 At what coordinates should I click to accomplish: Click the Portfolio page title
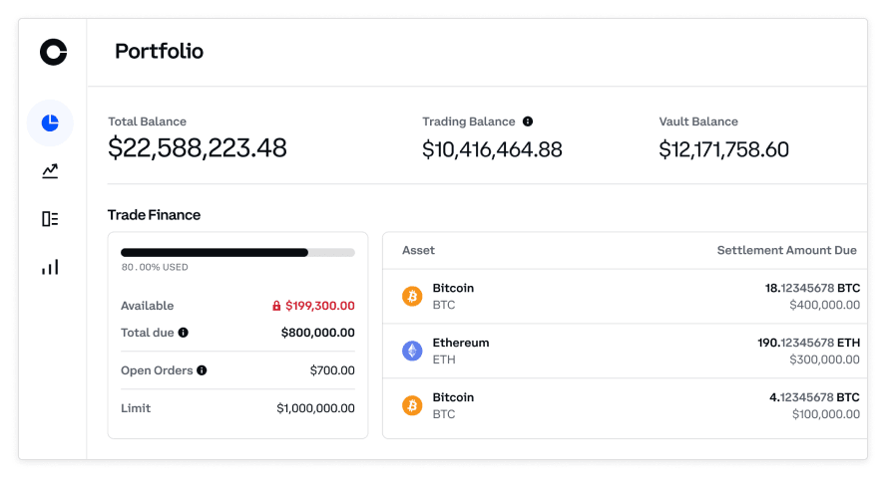pos(159,52)
